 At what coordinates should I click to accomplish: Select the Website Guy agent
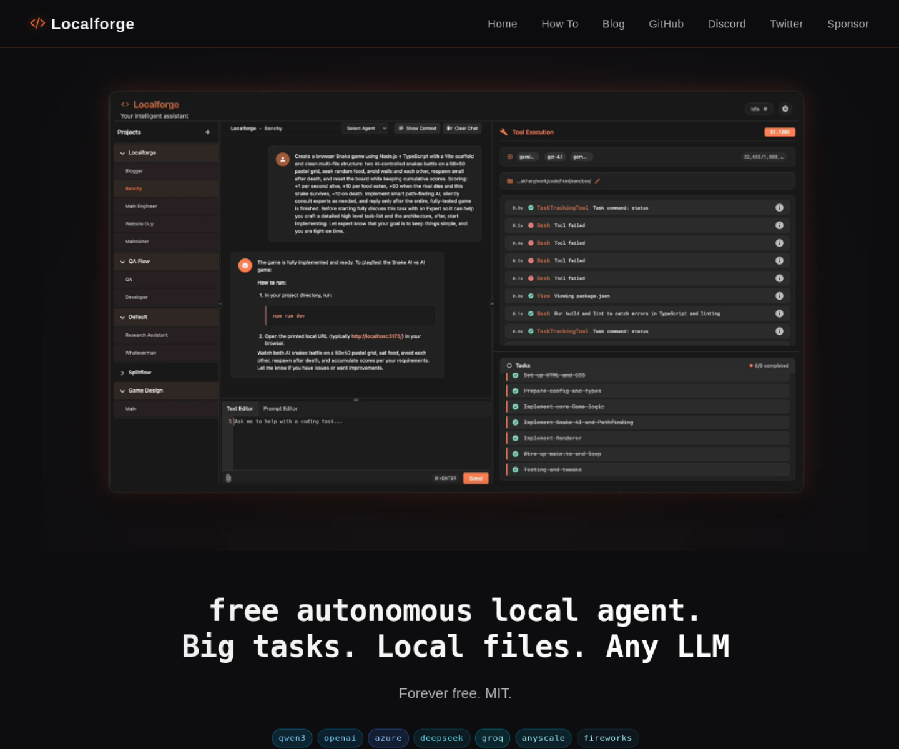click(x=166, y=223)
